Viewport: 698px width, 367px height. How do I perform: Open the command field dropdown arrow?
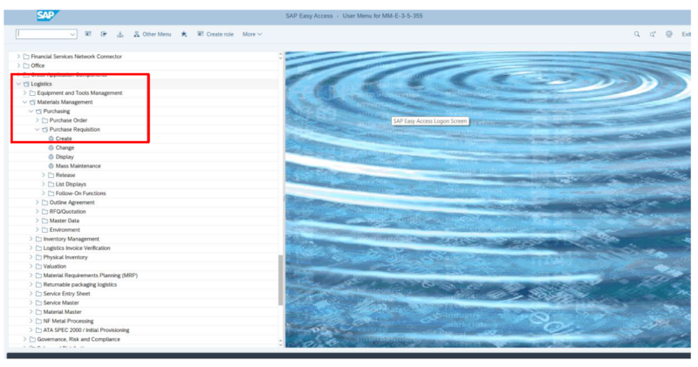(x=72, y=34)
